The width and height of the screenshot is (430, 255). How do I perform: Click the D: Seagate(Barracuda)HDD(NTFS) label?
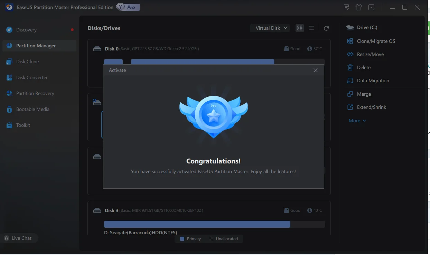click(141, 233)
